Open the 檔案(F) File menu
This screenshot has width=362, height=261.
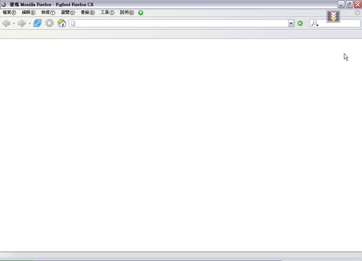click(9, 12)
